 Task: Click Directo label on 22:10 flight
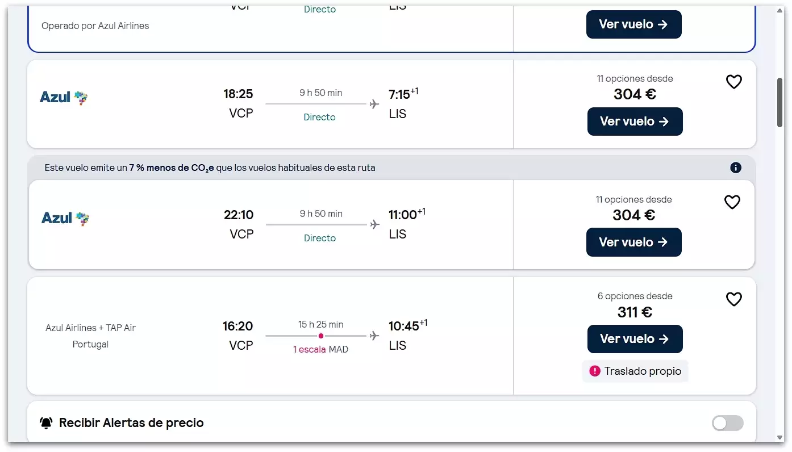[319, 238]
